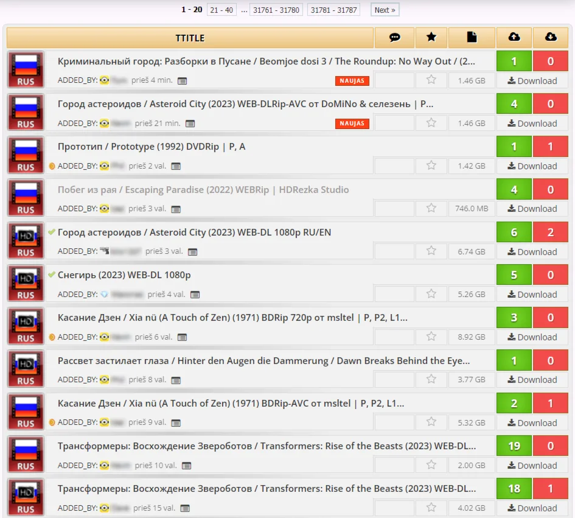Open details icon after 'prieš 15 val.'
The image size is (575, 518).
(185, 508)
